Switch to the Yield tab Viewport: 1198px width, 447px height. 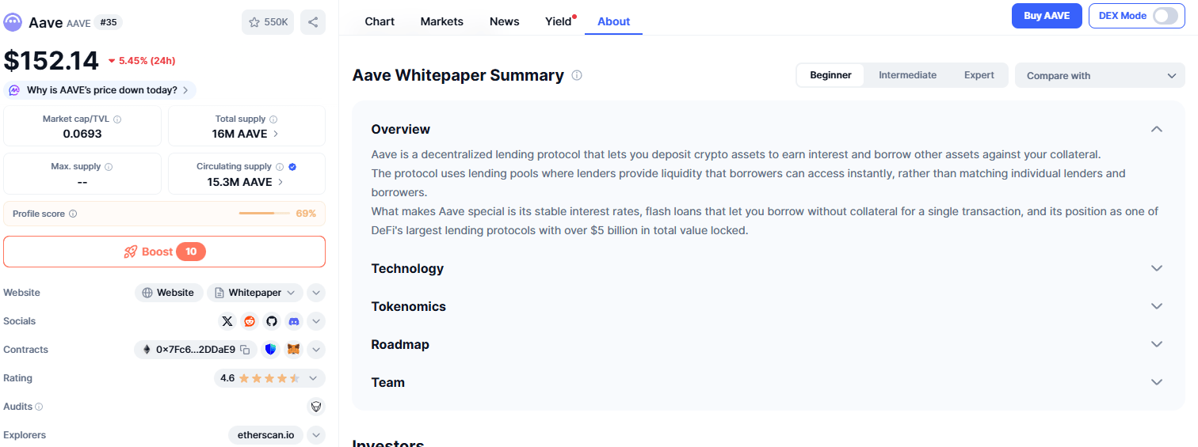click(559, 21)
